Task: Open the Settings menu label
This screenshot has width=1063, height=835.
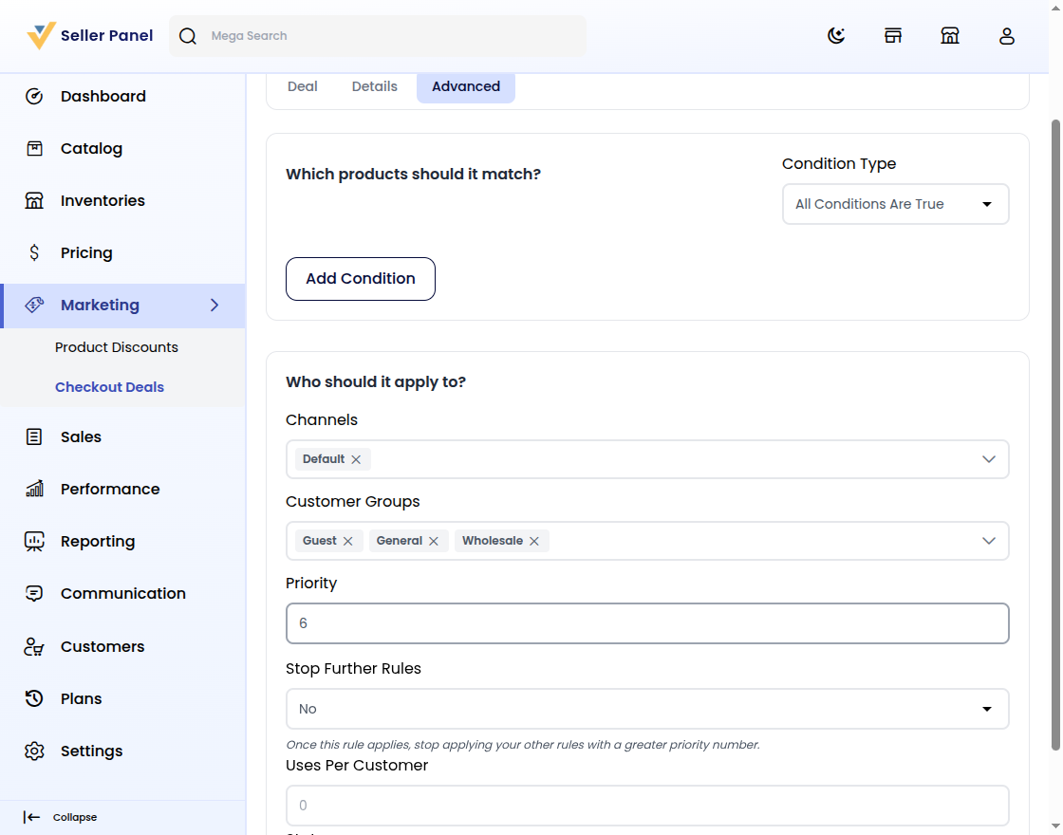Action: (x=91, y=751)
